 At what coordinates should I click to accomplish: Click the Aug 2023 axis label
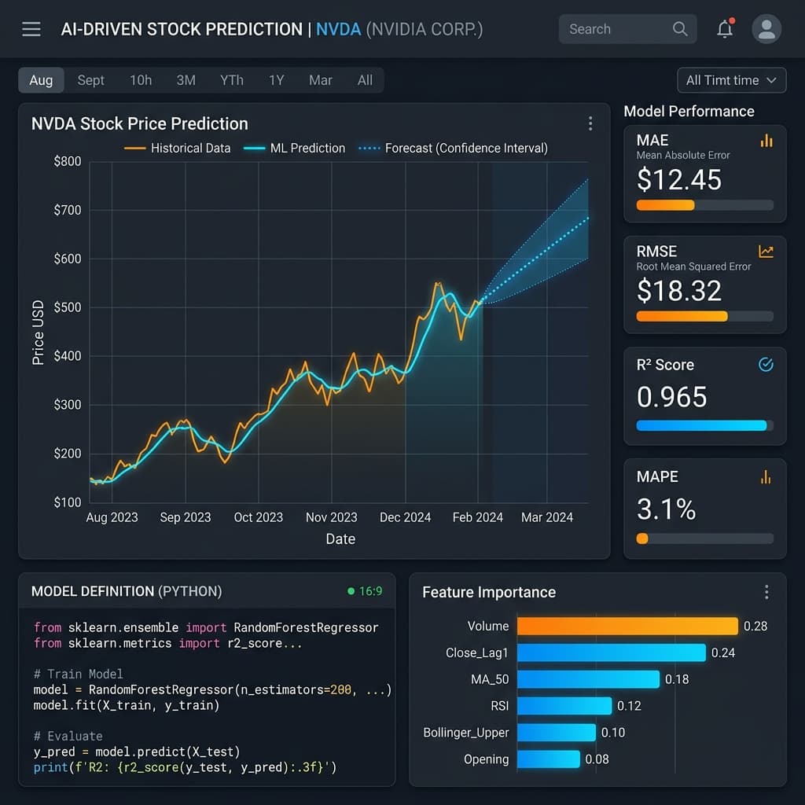[112, 517]
